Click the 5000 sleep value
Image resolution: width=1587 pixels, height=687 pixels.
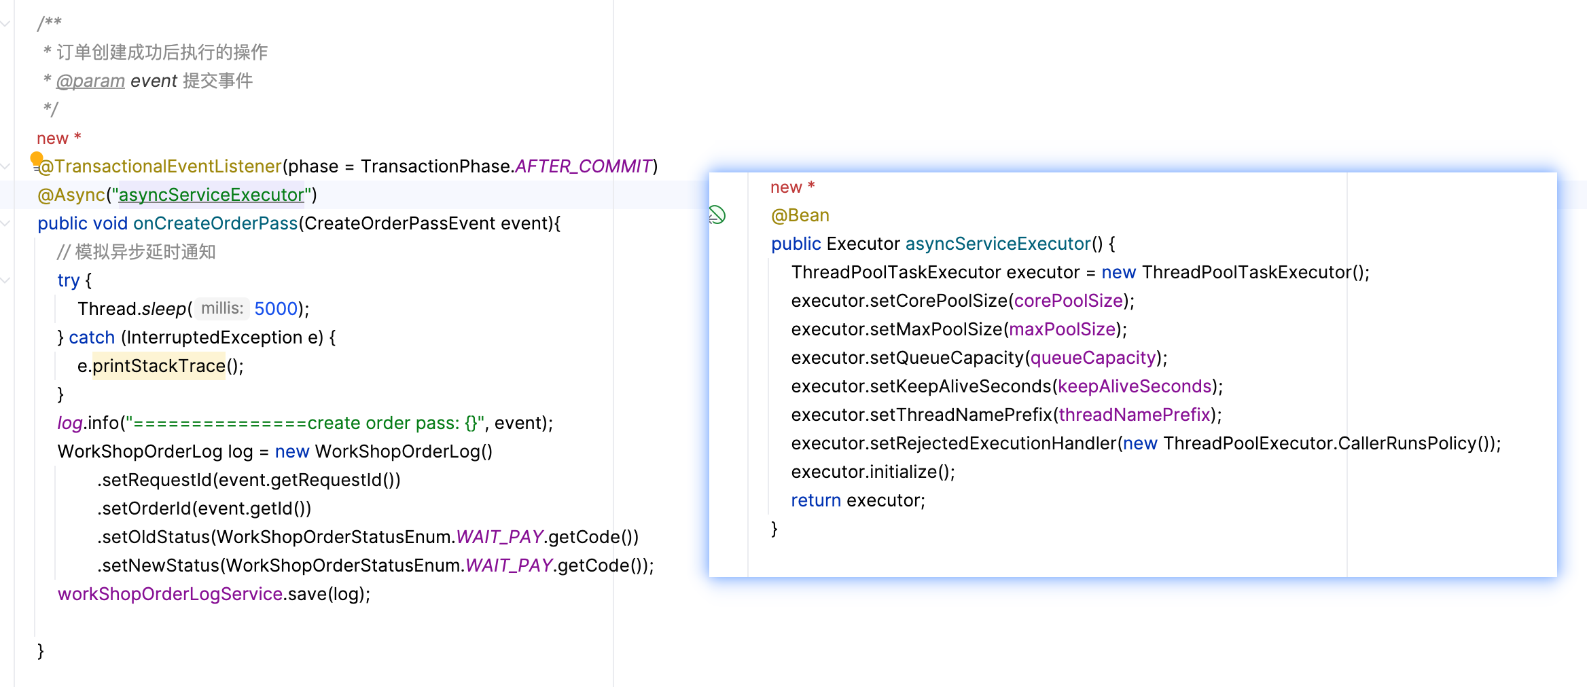pos(276,309)
